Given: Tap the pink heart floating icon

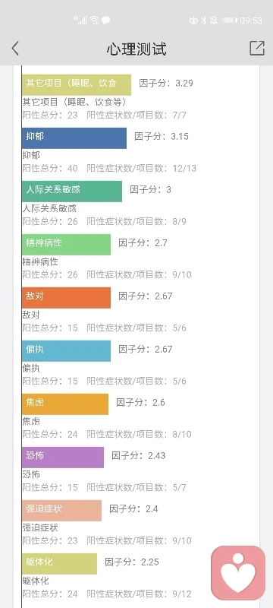Looking at the screenshot, I should [x=238, y=573].
